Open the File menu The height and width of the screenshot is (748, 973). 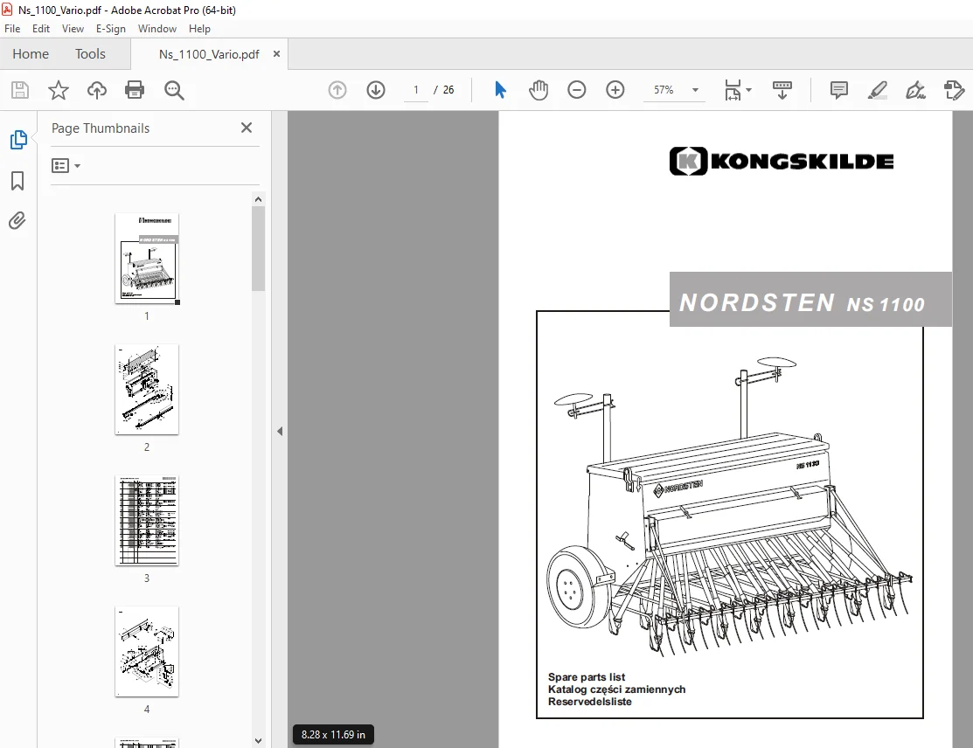(x=11, y=29)
